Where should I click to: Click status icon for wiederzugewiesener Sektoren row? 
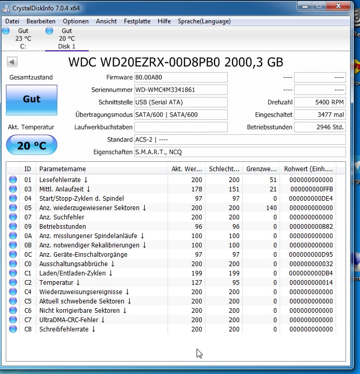click(x=13, y=207)
